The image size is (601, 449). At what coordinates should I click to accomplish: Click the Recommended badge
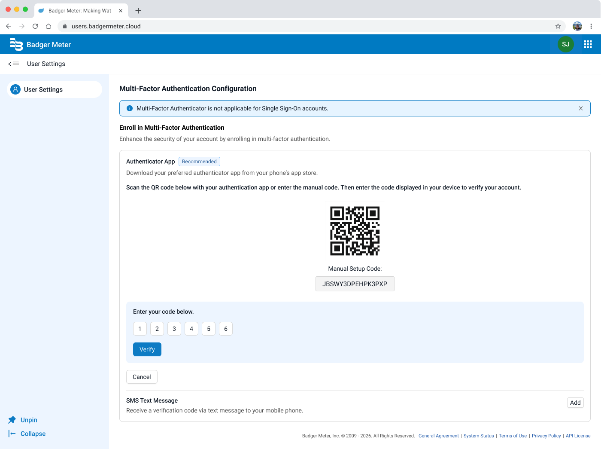199,162
